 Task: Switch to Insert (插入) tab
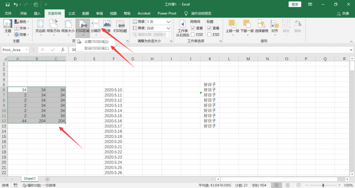(37, 14)
